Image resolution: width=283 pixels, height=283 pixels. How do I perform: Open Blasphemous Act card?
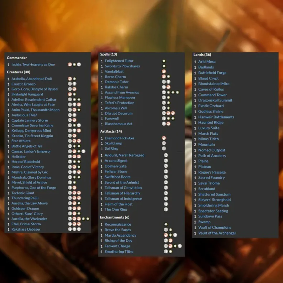click(x=119, y=124)
